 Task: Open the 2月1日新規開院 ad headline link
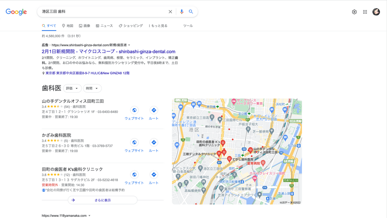coord(108,51)
